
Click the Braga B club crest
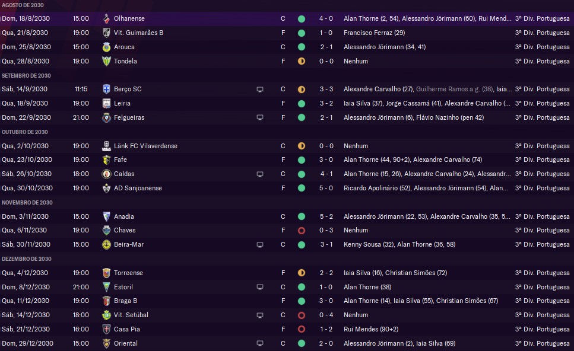[x=106, y=301]
